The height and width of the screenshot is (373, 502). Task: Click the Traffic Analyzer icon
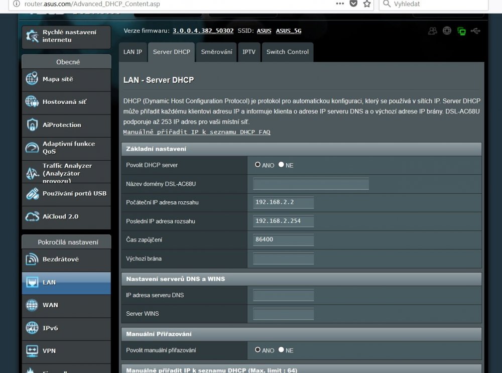point(32,173)
